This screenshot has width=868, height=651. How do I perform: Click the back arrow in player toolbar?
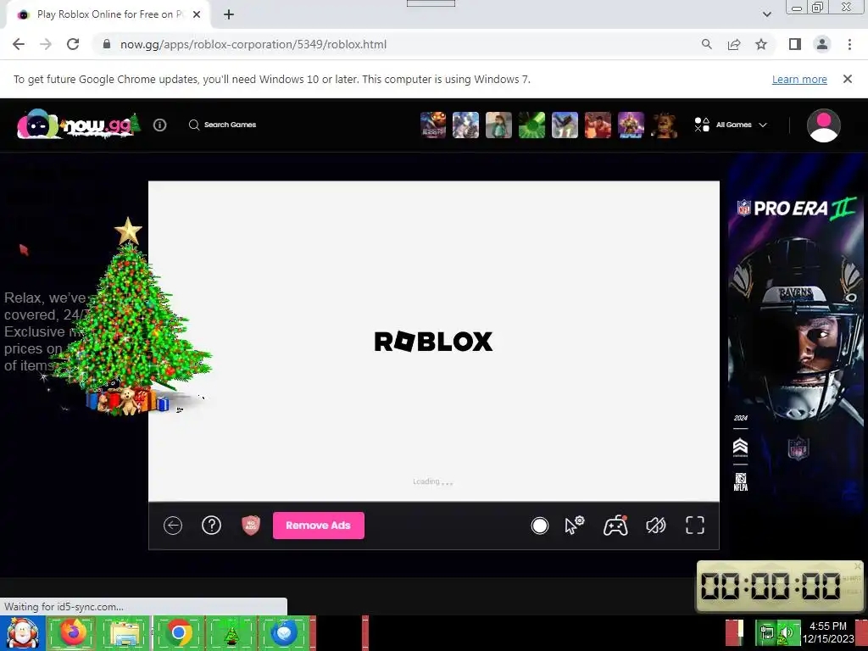coord(173,526)
